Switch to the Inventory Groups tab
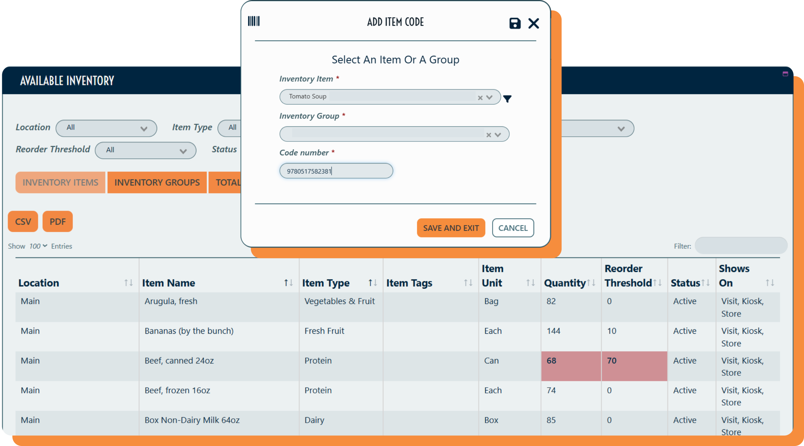804x446 pixels. [x=157, y=183]
